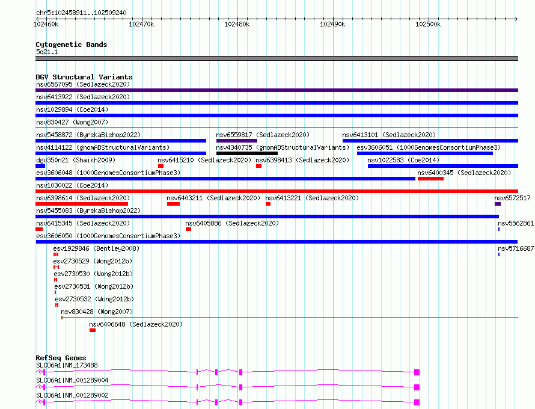Viewport: 535px width, 409px height.
Task: Select nsv5458872 (ByrskaBishop2022) label
Action: tap(88, 135)
